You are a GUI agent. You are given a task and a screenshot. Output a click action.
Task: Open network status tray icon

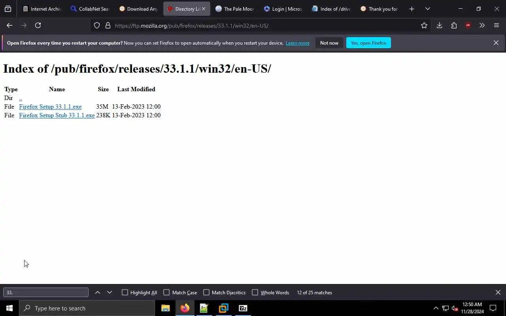tap(446, 308)
